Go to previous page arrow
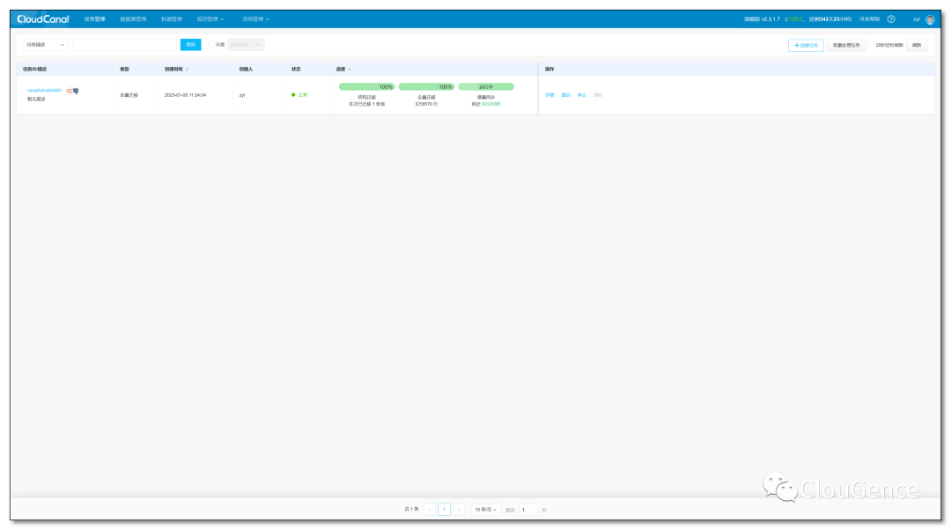Image resolution: width=951 pixels, height=530 pixels. coord(430,510)
